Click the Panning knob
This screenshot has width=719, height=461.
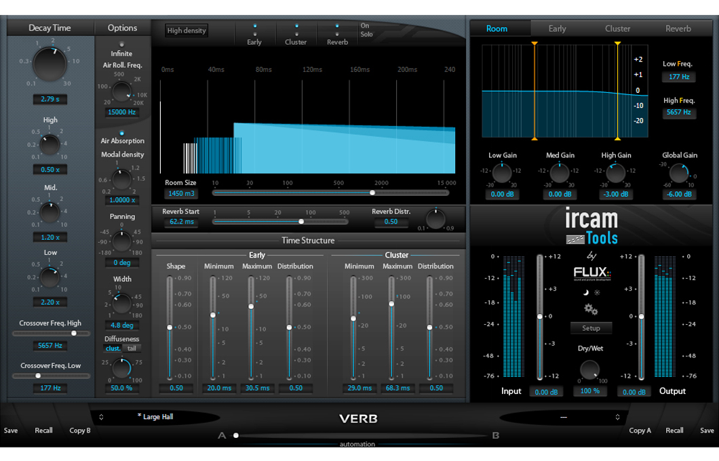[x=121, y=241]
